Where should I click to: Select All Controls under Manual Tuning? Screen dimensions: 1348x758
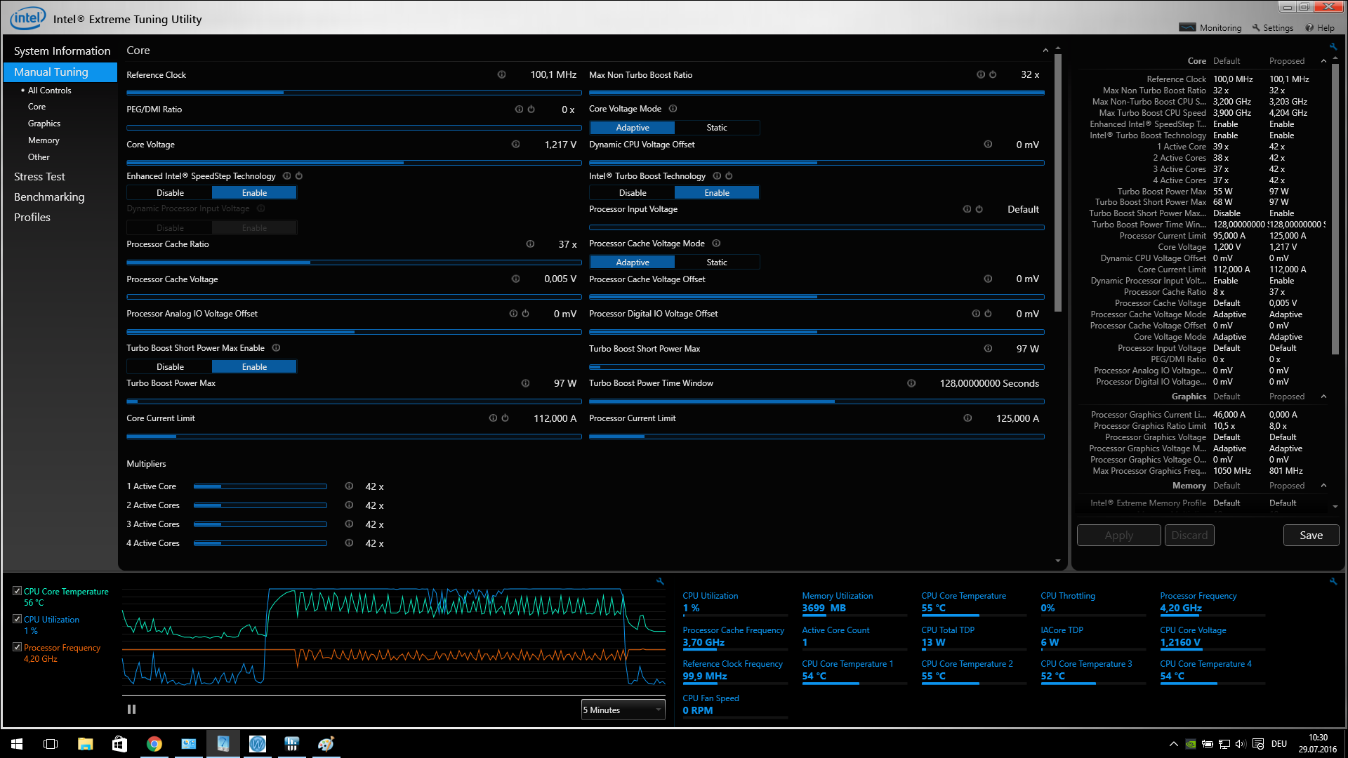(49, 91)
